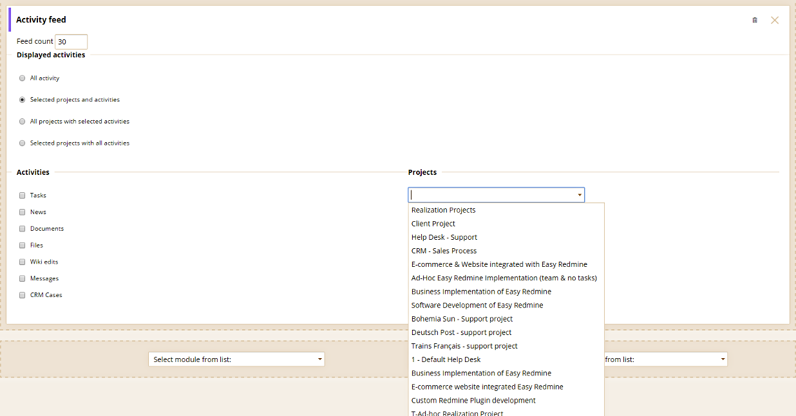Click the Projects section heading

422,172
